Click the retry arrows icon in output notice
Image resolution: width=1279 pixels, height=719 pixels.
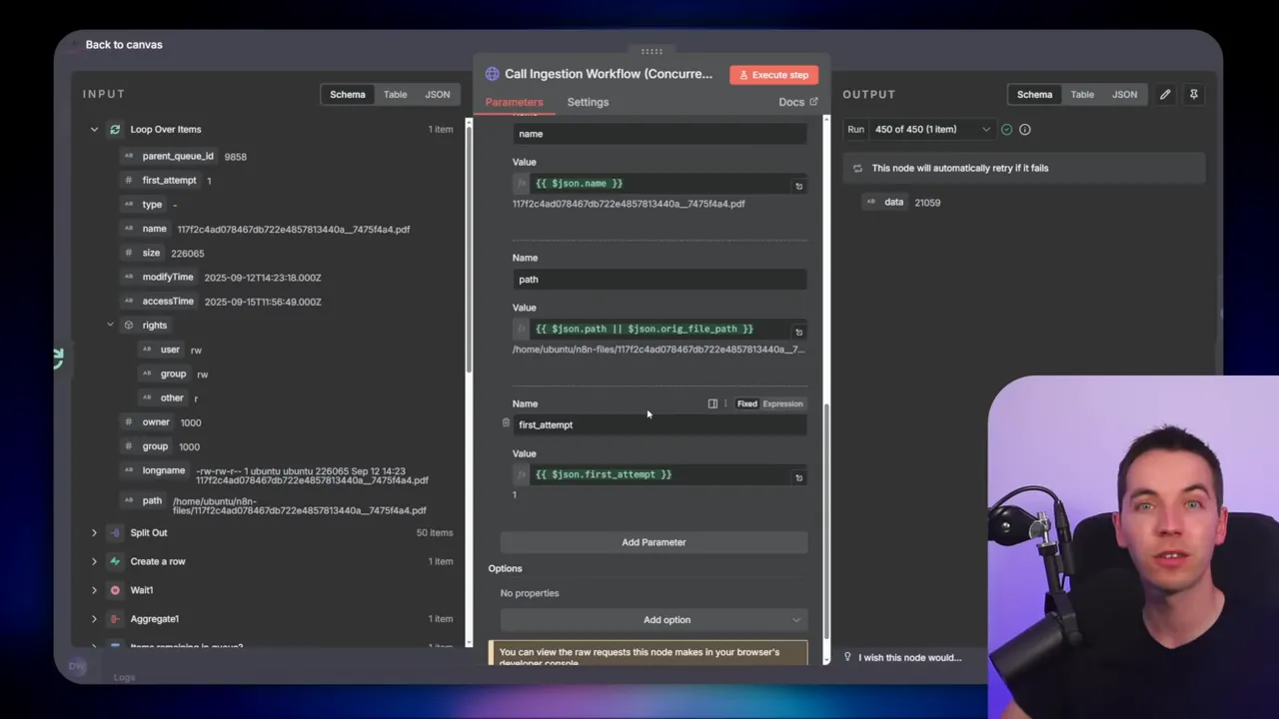(x=857, y=168)
